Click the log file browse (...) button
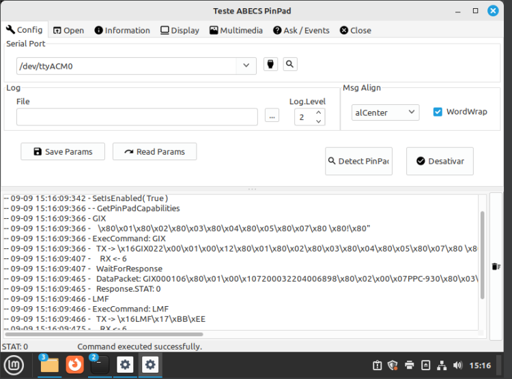Image resolution: width=512 pixels, height=379 pixels. coord(272,116)
